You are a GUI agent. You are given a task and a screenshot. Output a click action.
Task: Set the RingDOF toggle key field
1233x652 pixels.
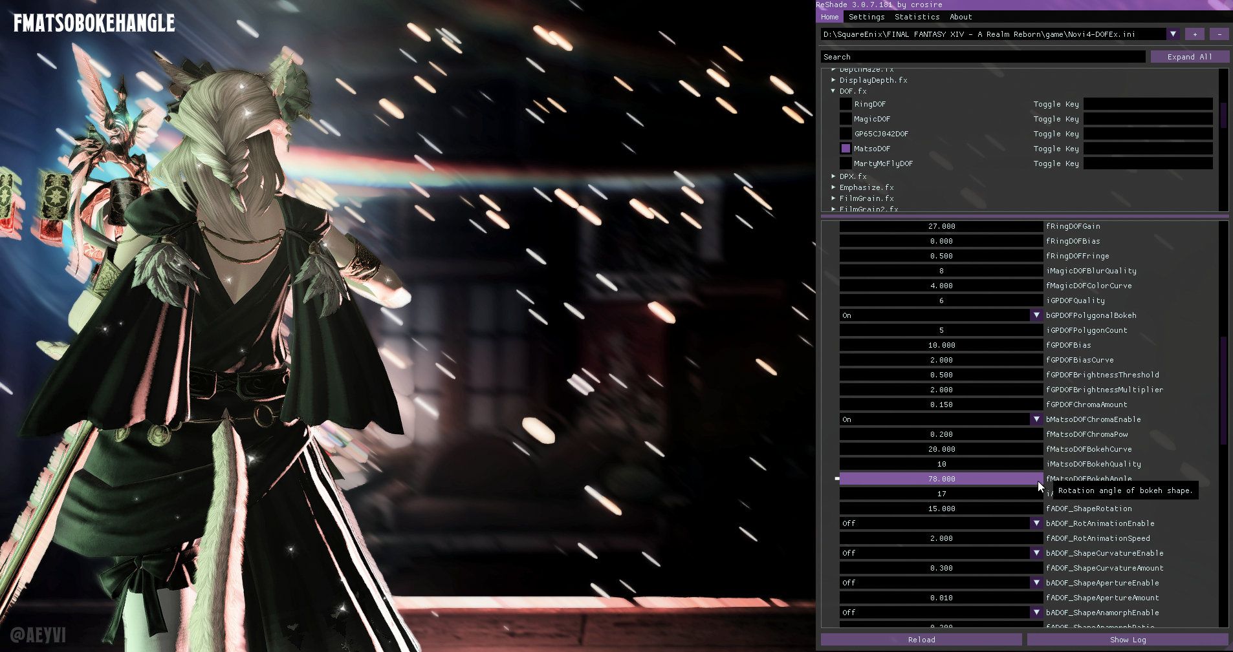[1148, 104]
